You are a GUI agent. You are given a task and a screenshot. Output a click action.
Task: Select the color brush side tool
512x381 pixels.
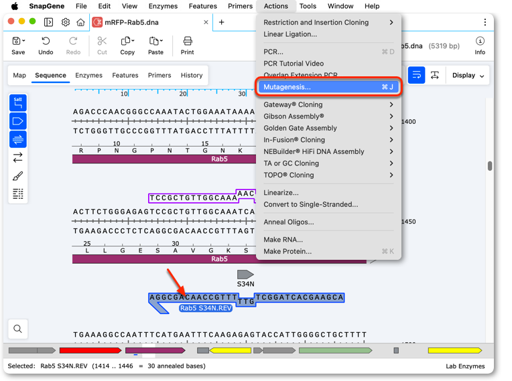(18, 176)
